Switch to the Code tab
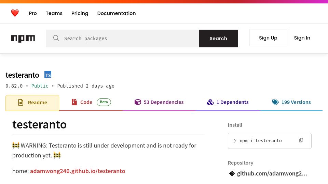This screenshot has height=184, width=328. coord(91,102)
